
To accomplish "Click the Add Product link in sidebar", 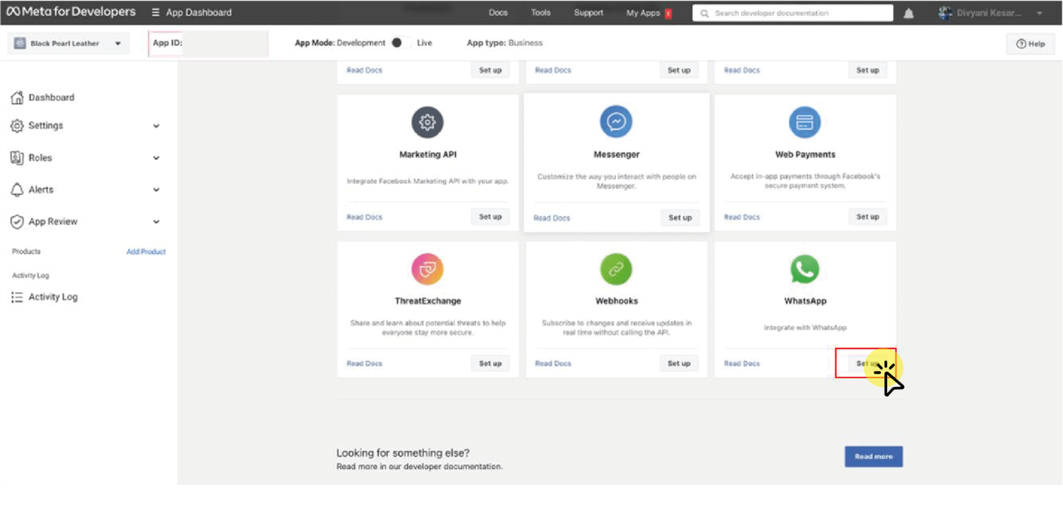I will [x=146, y=252].
